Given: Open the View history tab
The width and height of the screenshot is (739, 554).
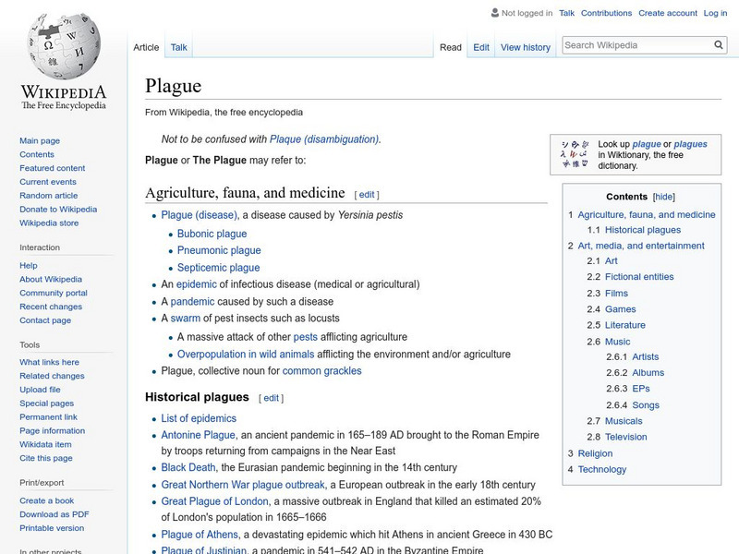Looking at the screenshot, I should point(525,46).
